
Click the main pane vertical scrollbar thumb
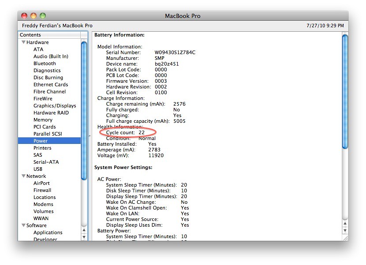tap(345, 92)
